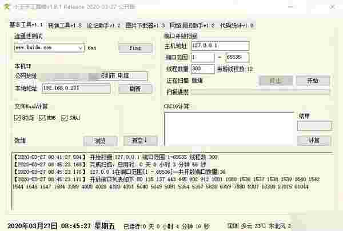
Task: Click the Ping button
Action: click(x=135, y=48)
